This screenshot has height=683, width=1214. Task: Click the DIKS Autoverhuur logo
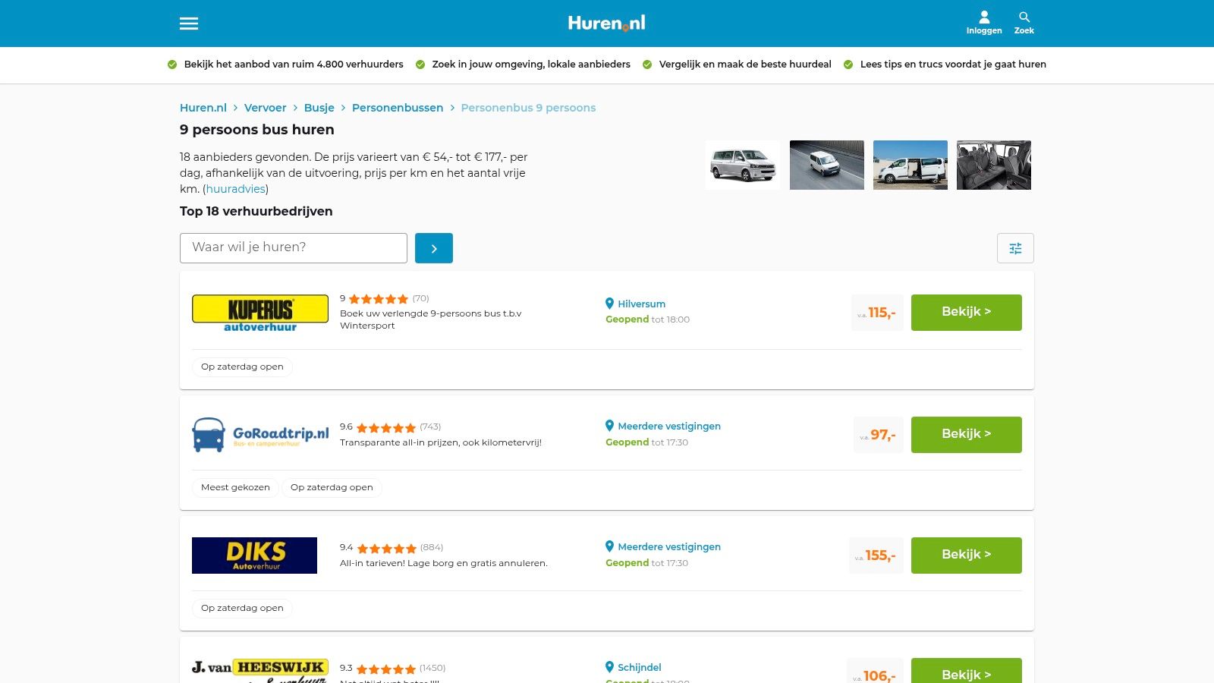(x=254, y=556)
